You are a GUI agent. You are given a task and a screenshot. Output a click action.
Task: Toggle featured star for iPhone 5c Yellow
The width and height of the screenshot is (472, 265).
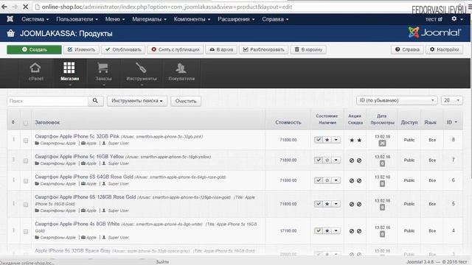pyautogui.click(x=327, y=160)
